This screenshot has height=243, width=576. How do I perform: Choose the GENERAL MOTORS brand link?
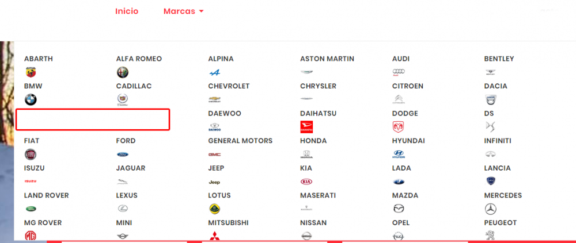[240, 141]
